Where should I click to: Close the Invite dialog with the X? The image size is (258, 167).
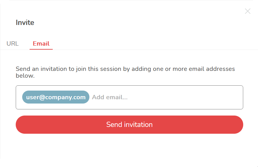pos(248,11)
